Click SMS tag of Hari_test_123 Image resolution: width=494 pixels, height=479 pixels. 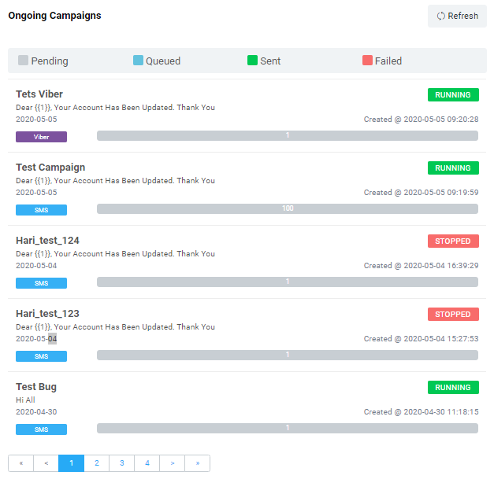click(41, 356)
